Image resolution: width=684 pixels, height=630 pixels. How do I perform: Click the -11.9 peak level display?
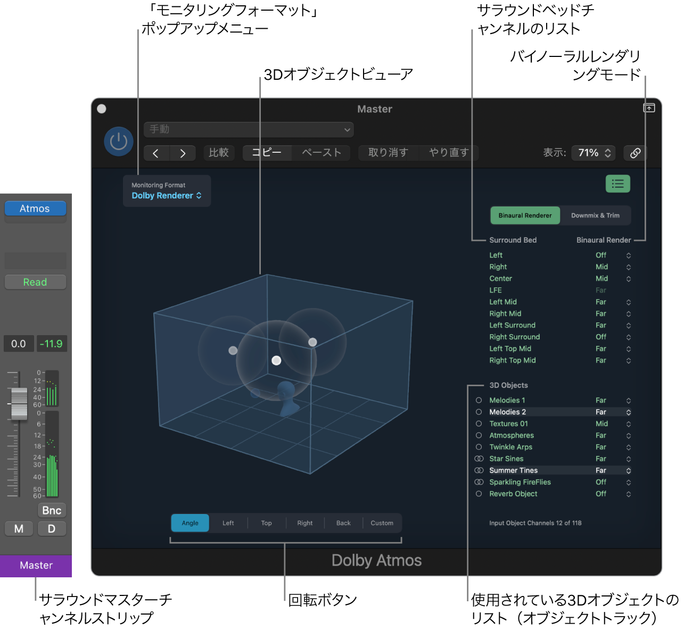51,344
